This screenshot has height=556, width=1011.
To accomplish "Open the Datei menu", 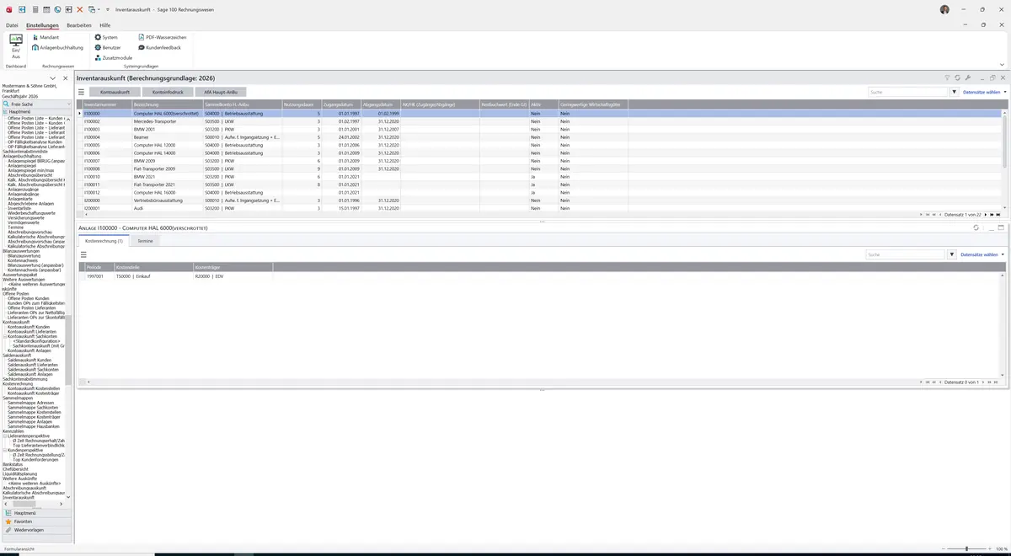I will 12,25.
